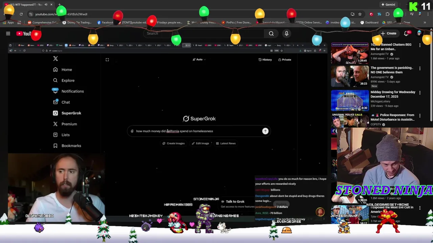
Task: Click the Chrome address bar URL
Action: (61, 14)
